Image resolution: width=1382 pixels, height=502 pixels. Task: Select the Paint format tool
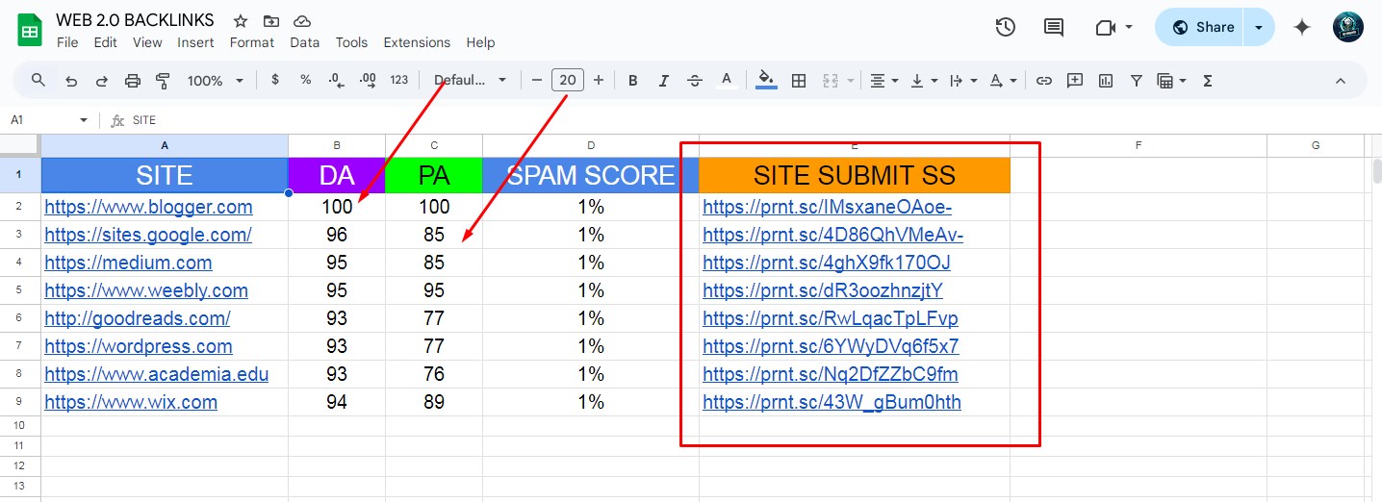pos(163,81)
